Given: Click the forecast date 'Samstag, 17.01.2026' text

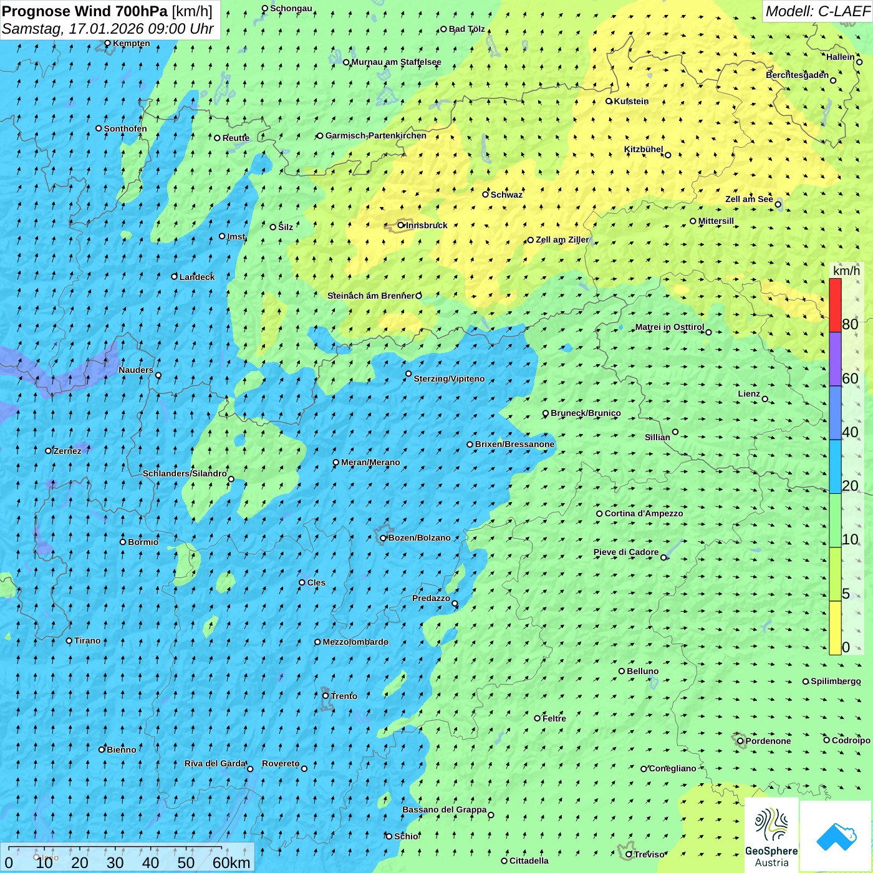Looking at the screenshot, I should tap(73, 29).
